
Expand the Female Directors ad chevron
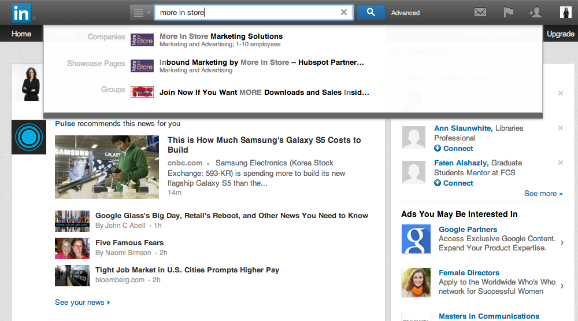click(562, 286)
